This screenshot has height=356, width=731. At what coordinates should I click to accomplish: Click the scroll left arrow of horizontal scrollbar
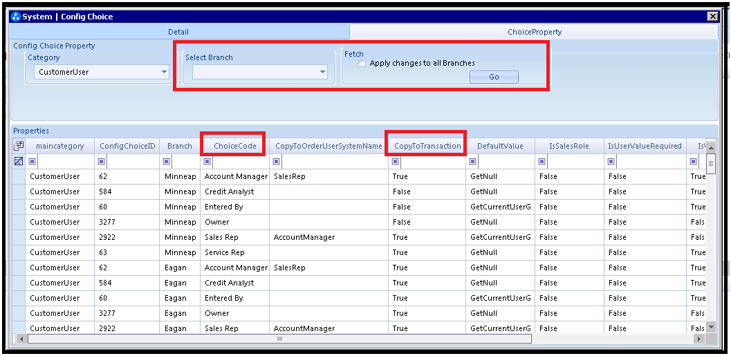point(21,339)
